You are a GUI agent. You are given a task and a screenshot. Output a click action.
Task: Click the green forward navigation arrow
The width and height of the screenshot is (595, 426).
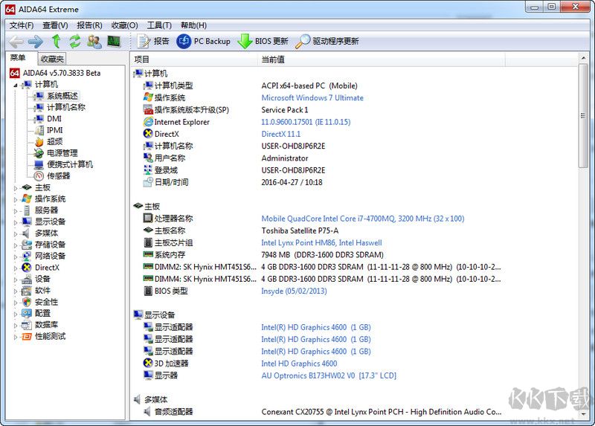(35, 42)
